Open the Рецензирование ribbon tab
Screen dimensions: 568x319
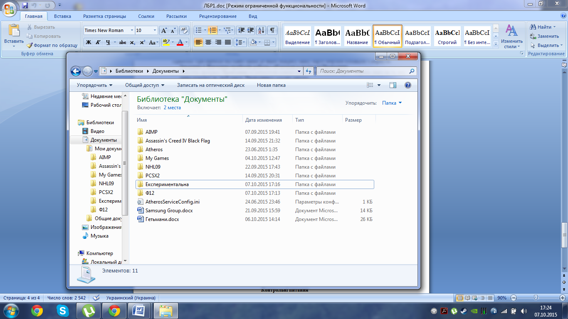click(217, 16)
